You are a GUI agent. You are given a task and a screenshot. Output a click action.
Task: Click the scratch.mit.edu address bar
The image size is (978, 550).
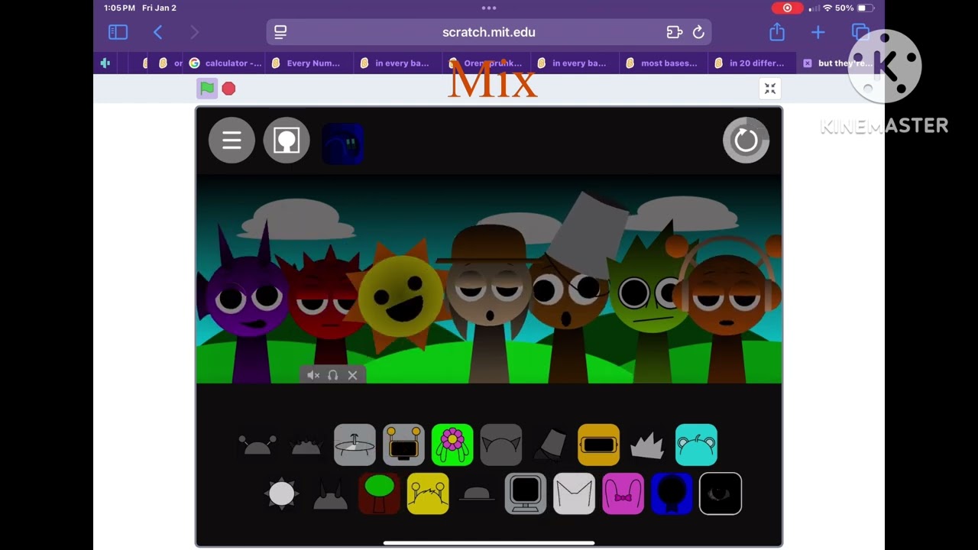[489, 32]
